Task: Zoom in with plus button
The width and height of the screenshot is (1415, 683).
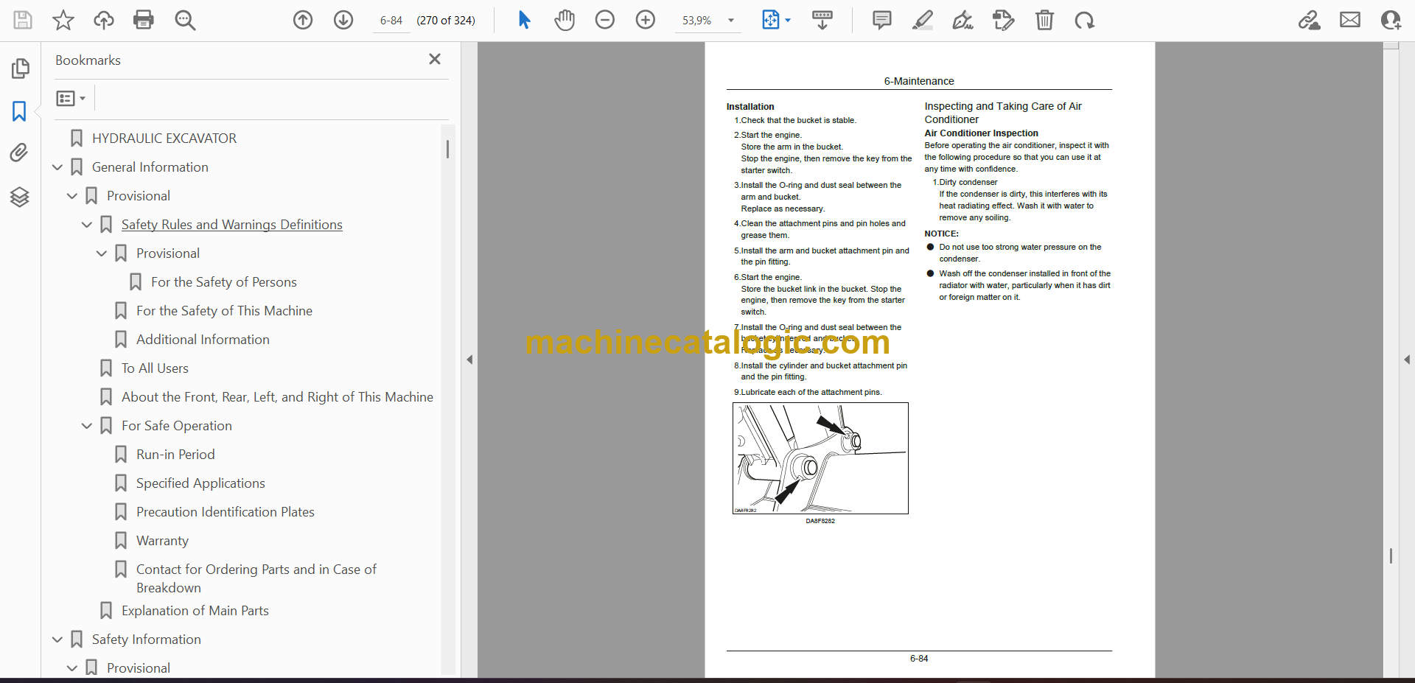Action: [x=646, y=20]
